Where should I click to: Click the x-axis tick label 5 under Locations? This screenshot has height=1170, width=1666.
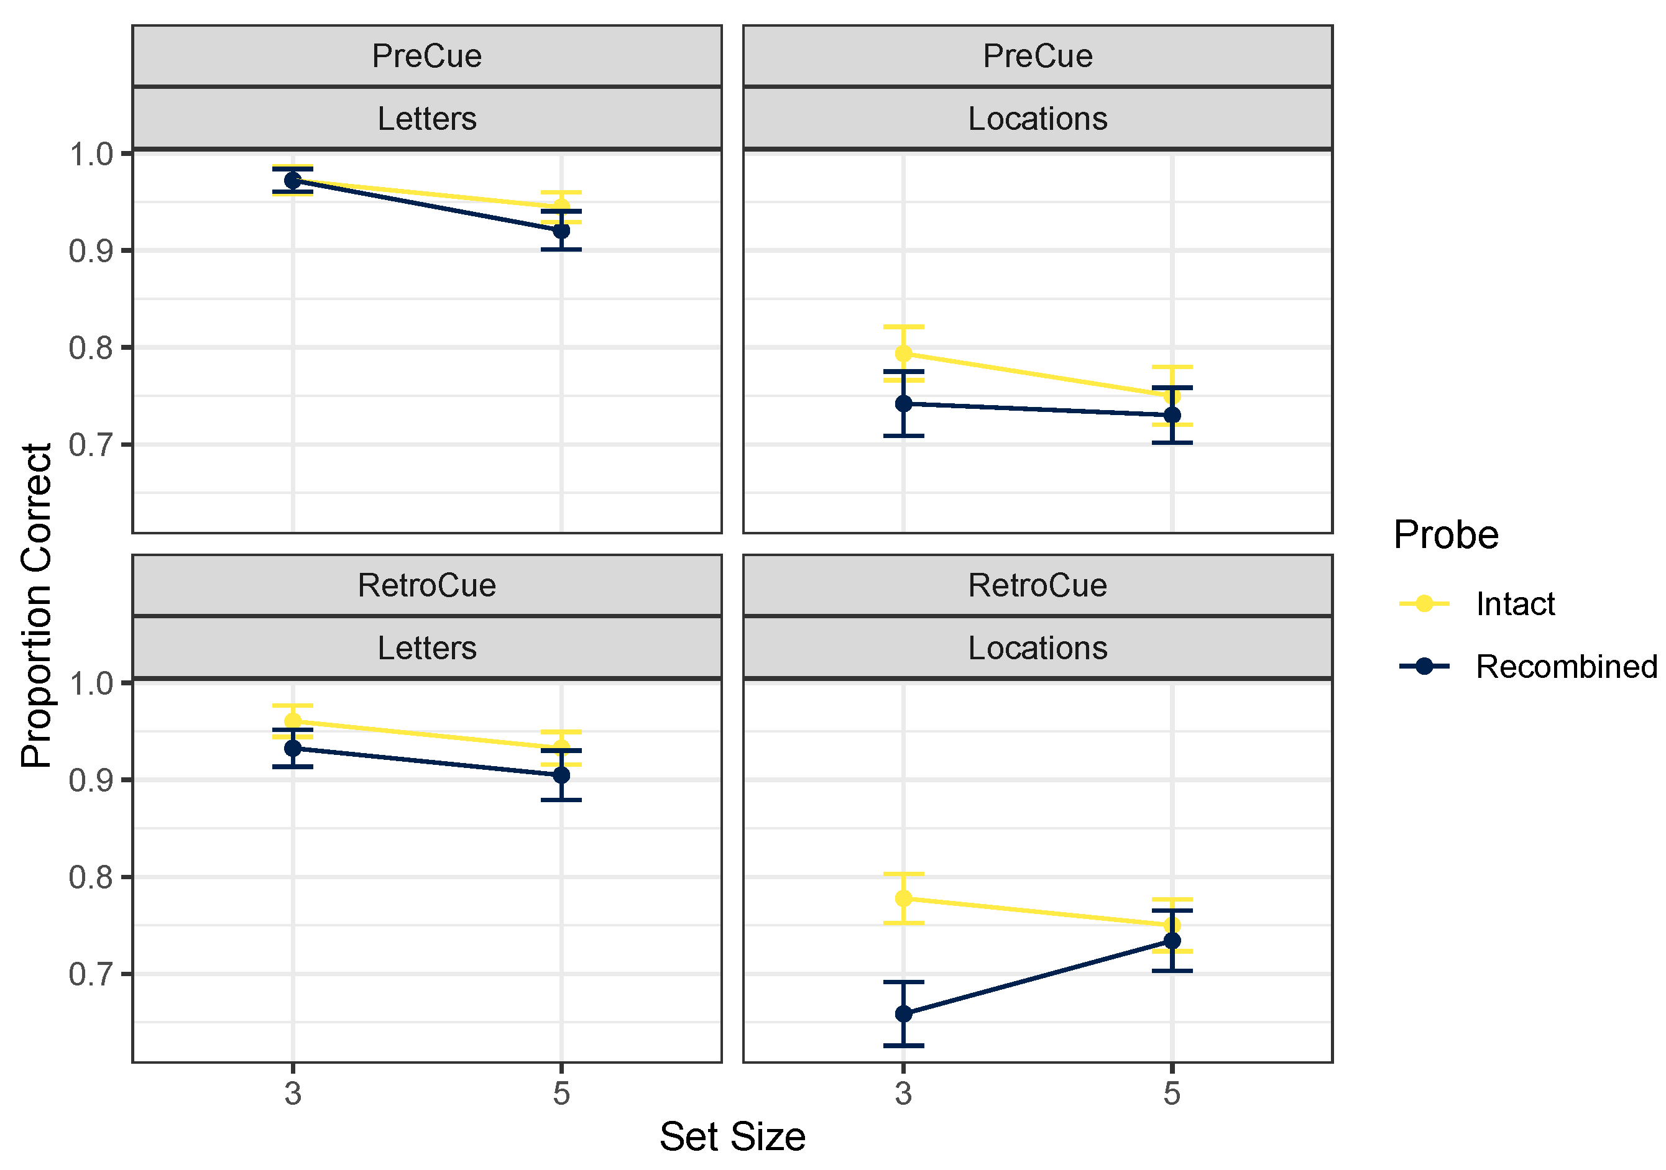pyautogui.click(x=1172, y=1093)
